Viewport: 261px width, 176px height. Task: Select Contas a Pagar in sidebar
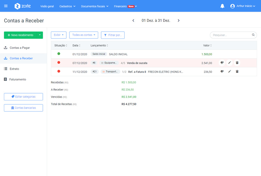pos(20,48)
